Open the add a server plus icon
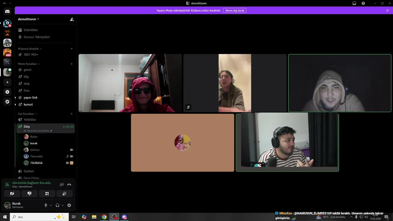The width and height of the screenshot is (393, 221). tap(7, 92)
